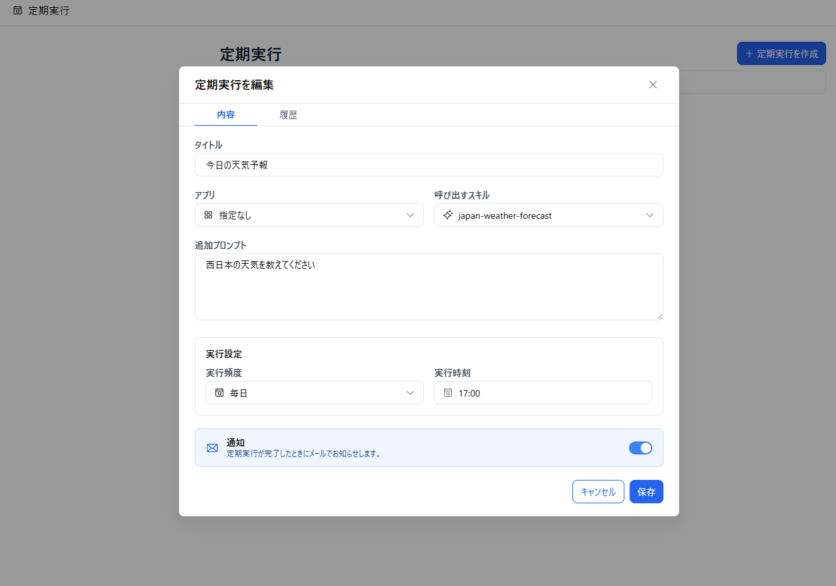Click the キャンセル button
Image resolution: width=836 pixels, height=586 pixels.
[x=598, y=492]
